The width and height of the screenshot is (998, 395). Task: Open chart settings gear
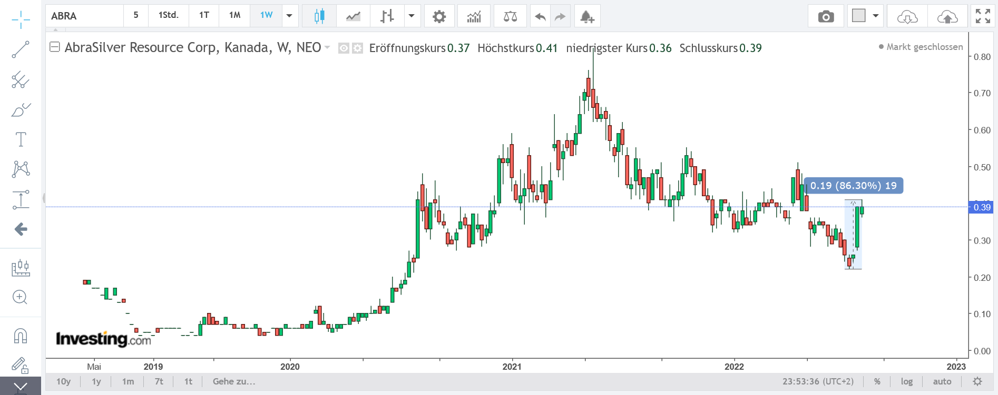439,16
